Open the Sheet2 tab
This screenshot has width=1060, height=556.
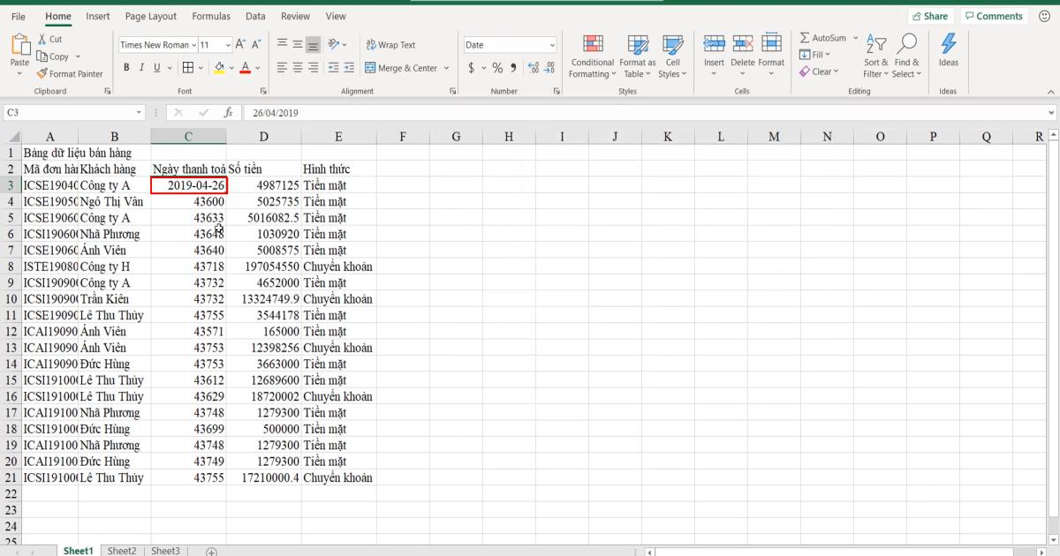(x=121, y=550)
